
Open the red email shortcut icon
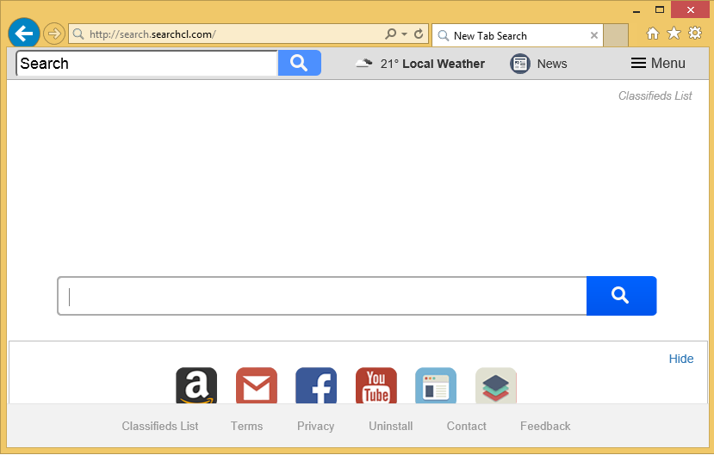[x=257, y=385]
